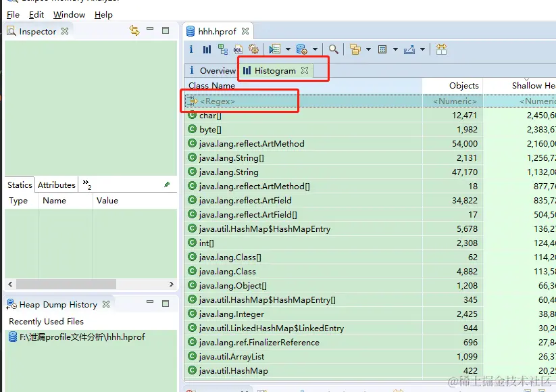Minimize the Inspector panel
The height and width of the screenshot is (392, 556).
(150, 29)
